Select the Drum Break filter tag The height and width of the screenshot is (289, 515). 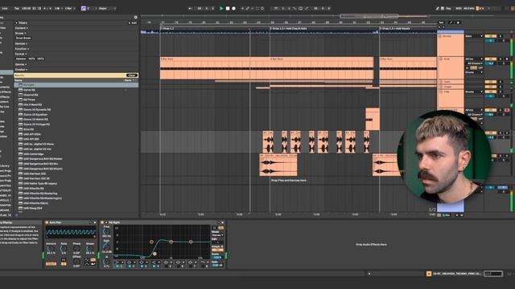click(x=23, y=39)
